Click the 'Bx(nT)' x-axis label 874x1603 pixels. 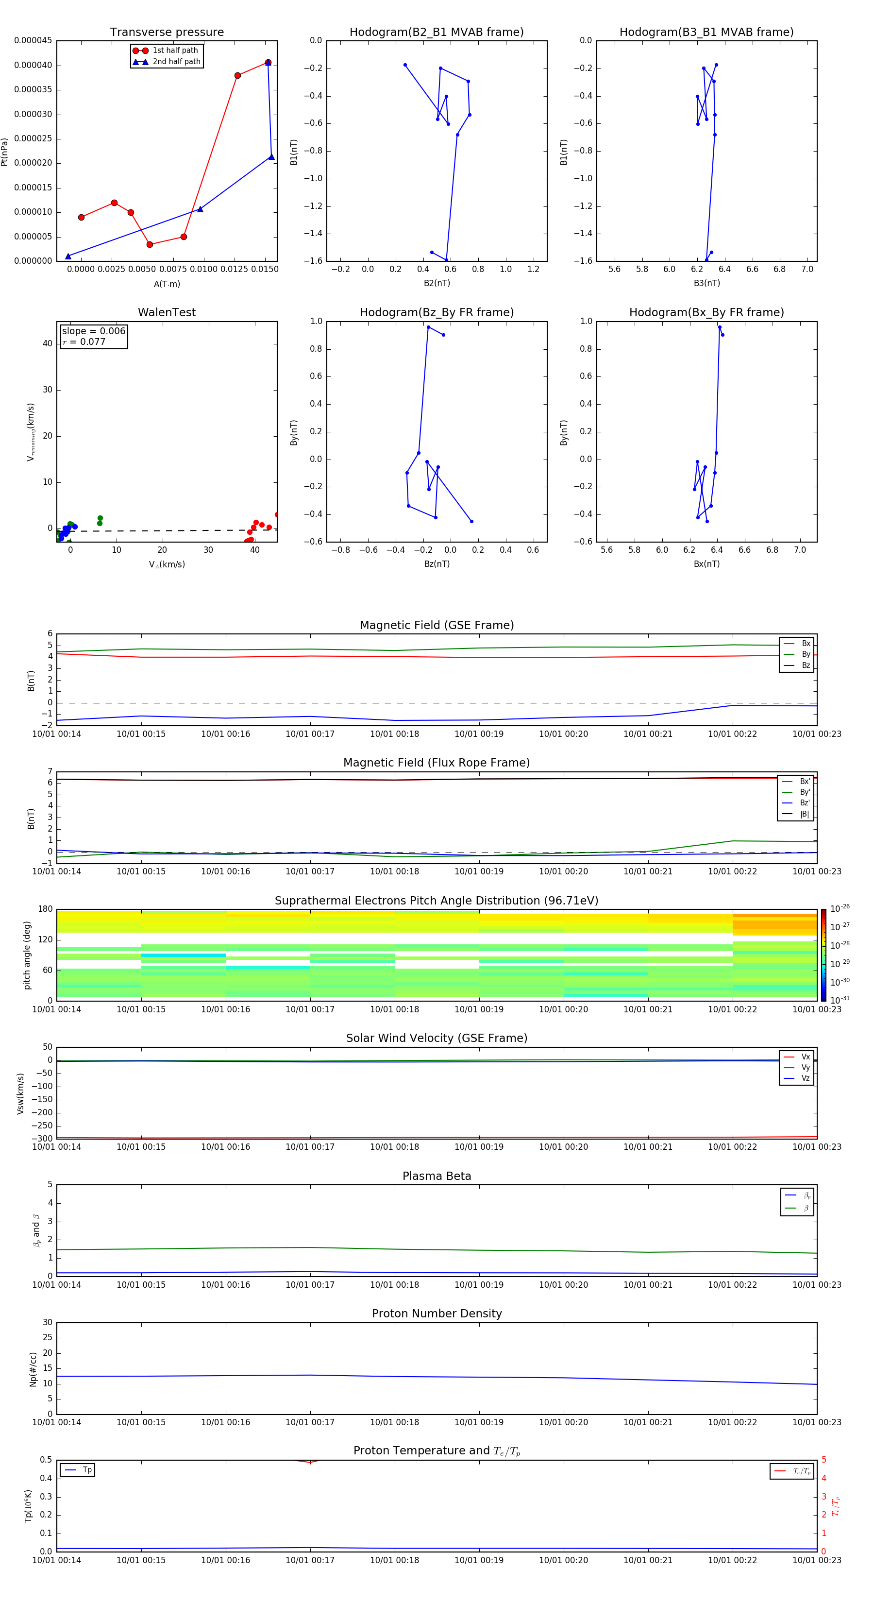click(x=706, y=564)
